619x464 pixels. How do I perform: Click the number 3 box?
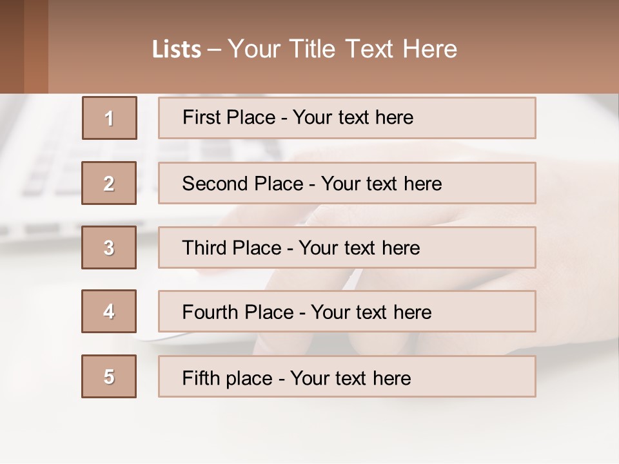(x=109, y=247)
